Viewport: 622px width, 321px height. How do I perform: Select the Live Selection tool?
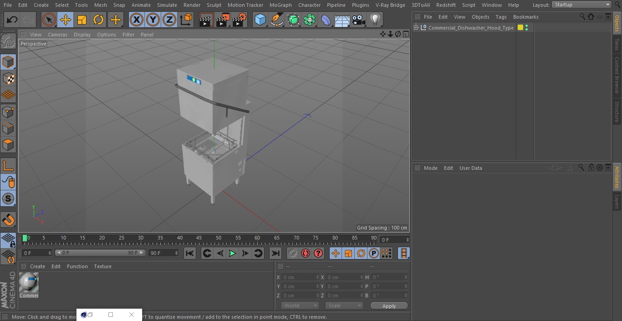pyautogui.click(x=49, y=20)
